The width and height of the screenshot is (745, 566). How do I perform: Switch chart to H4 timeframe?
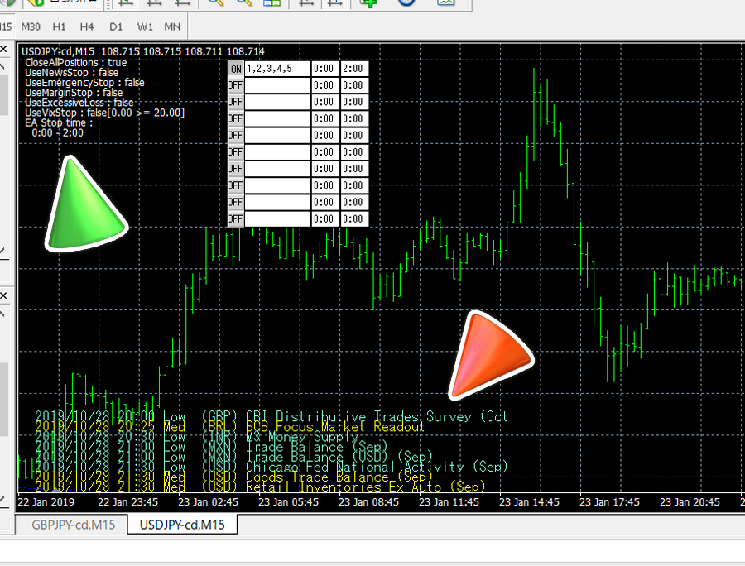[x=86, y=26]
